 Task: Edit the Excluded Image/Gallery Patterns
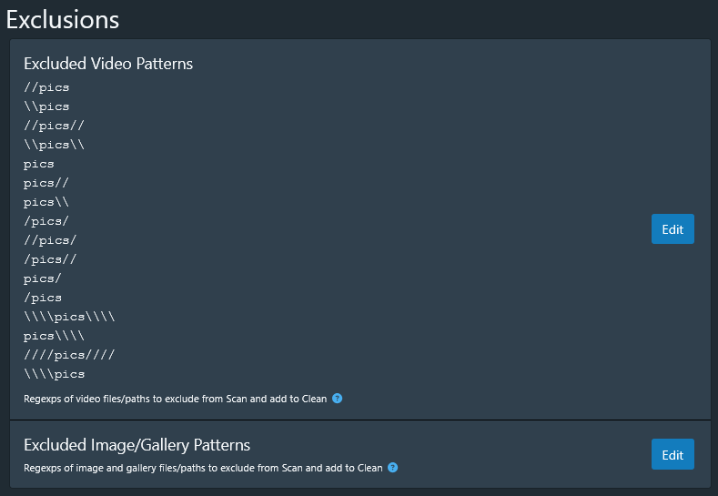[672, 455]
